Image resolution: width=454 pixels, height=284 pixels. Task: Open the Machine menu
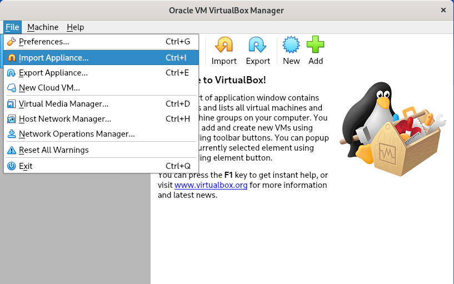(x=43, y=27)
